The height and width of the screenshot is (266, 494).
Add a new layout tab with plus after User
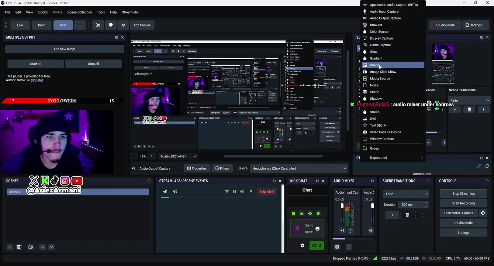click(x=80, y=25)
